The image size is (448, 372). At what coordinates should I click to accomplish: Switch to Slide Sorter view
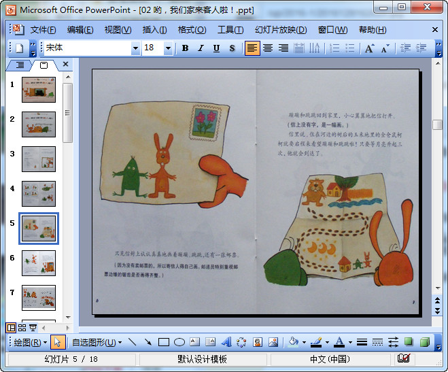click(x=22, y=327)
